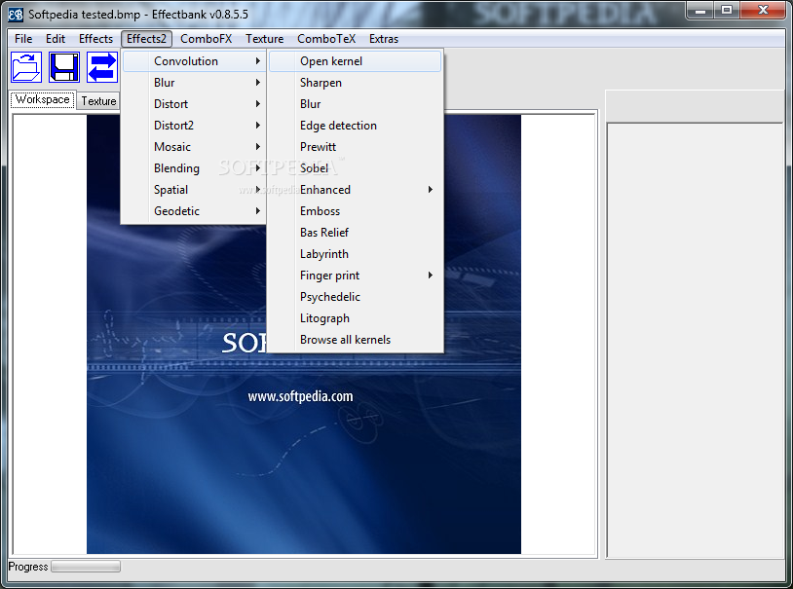Click the Effectbank title bar app icon

pyautogui.click(x=16, y=15)
